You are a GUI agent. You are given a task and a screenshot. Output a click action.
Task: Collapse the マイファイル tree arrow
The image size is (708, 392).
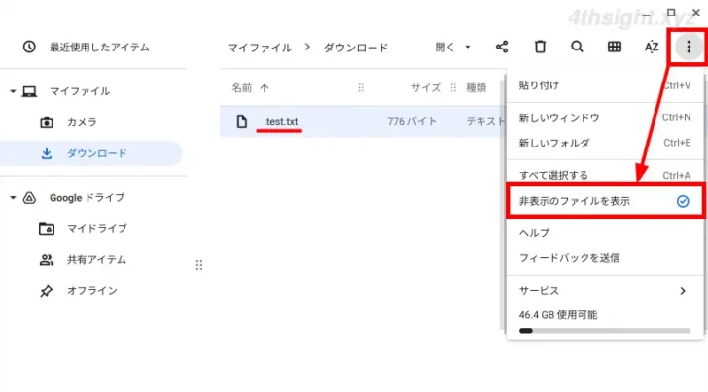[x=13, y=91]
